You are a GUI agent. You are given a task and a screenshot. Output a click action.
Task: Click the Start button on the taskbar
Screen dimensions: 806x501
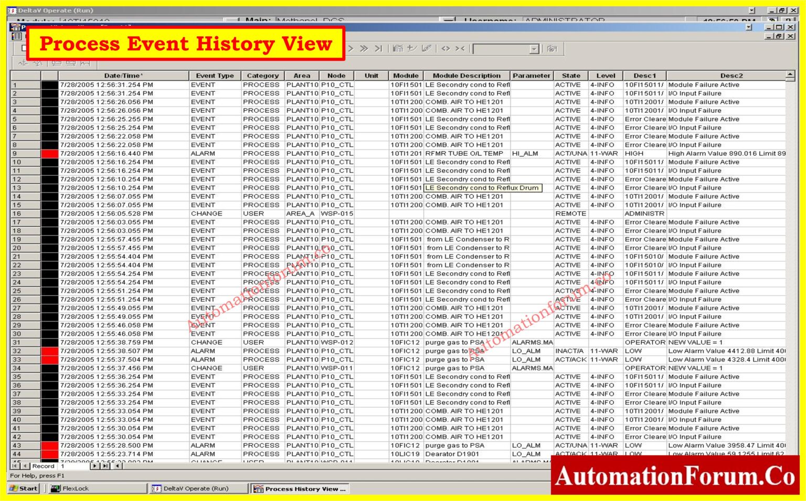pos(24,488)
